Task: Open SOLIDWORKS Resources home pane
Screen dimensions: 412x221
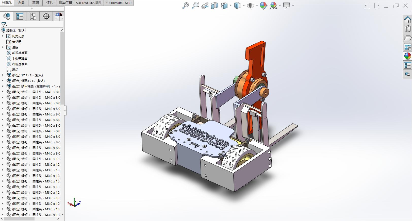Action: [407, 20]
